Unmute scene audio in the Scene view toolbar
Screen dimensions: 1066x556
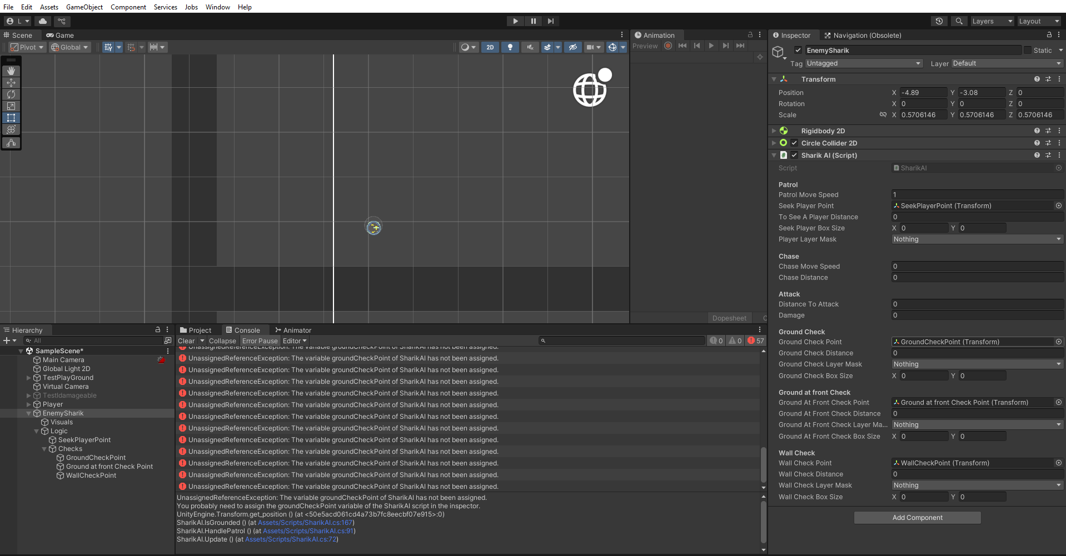coord(529,47)
